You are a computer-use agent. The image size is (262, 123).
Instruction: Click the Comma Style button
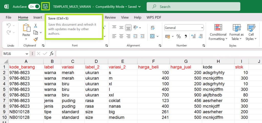(185, 36)
